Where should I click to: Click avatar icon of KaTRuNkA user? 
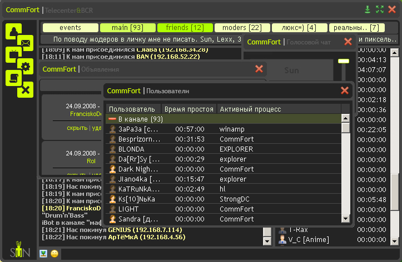pos(112,189)
